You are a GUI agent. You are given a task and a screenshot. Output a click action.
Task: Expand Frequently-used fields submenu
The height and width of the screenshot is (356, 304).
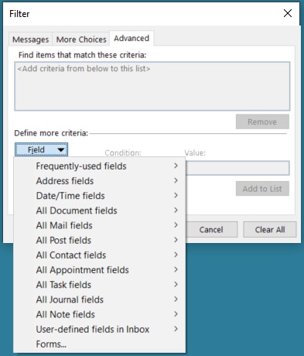[x=100, y=166]
